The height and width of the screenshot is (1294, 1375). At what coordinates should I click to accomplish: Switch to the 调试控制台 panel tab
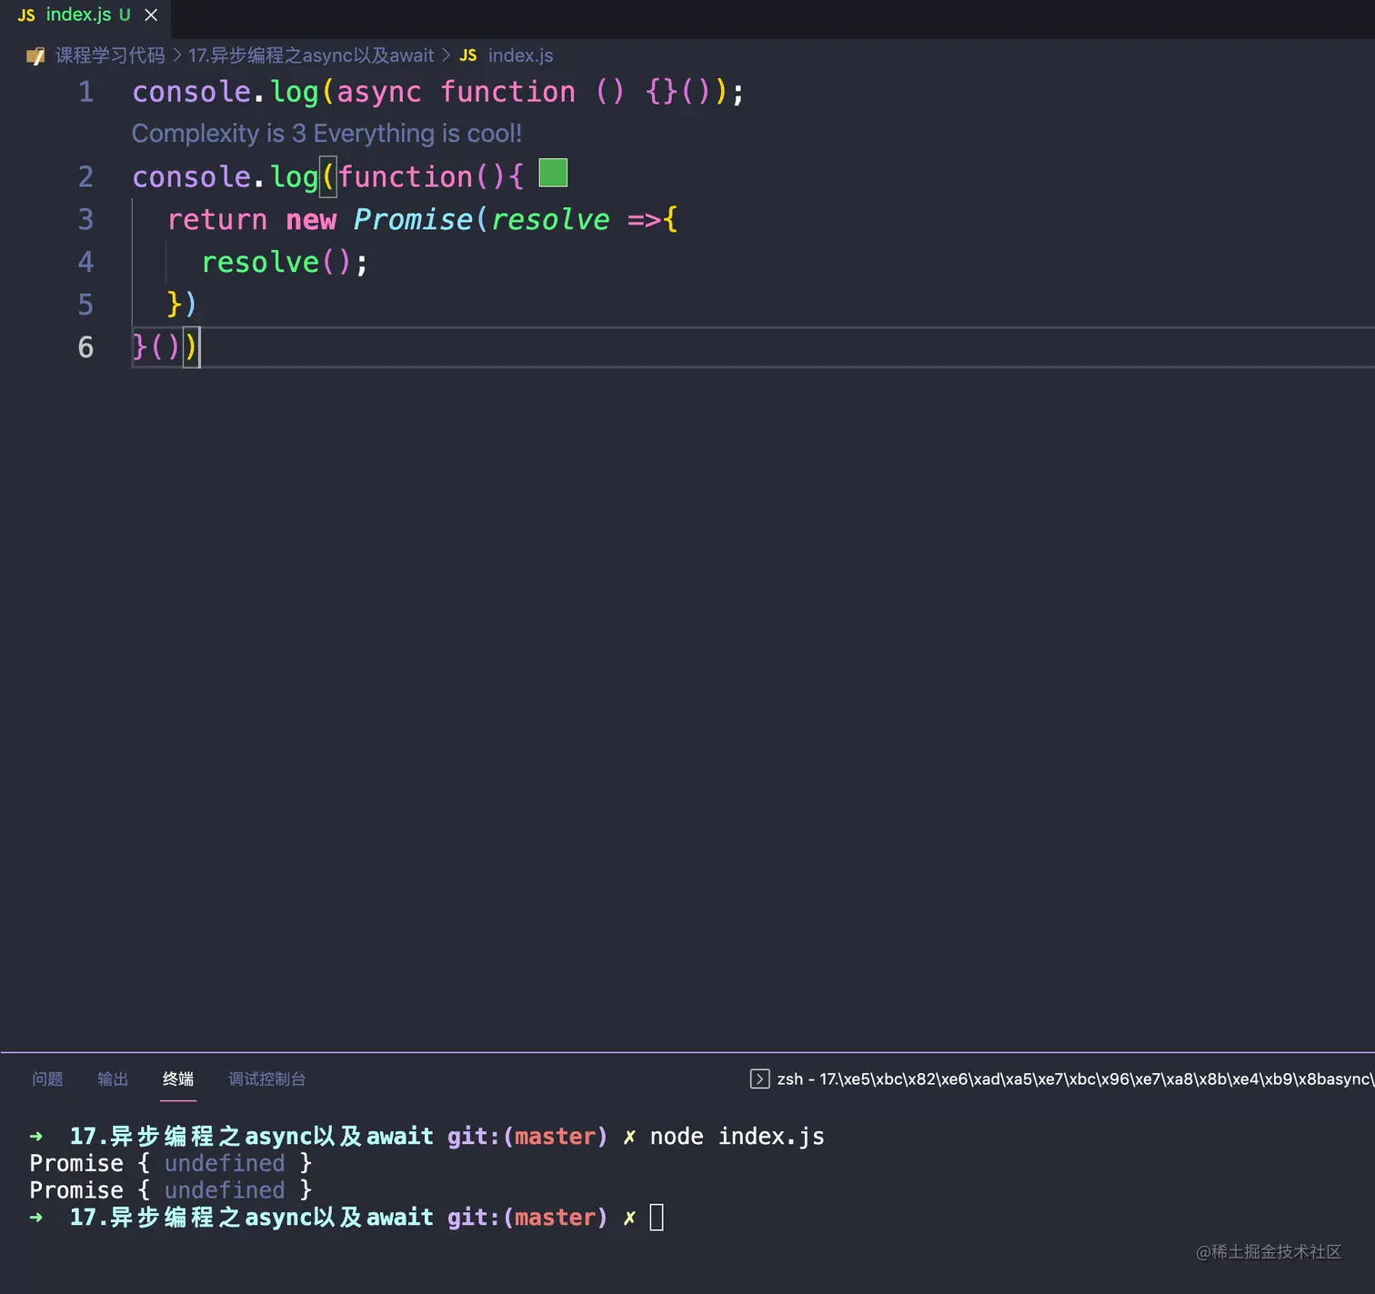[266, 1078]
